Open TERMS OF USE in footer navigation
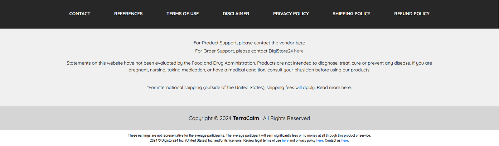This screenshot has height=146, width=499. tap(182, 14)
